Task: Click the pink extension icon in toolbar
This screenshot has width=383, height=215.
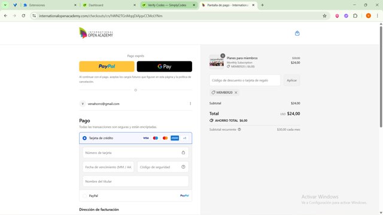Action: 337,16
